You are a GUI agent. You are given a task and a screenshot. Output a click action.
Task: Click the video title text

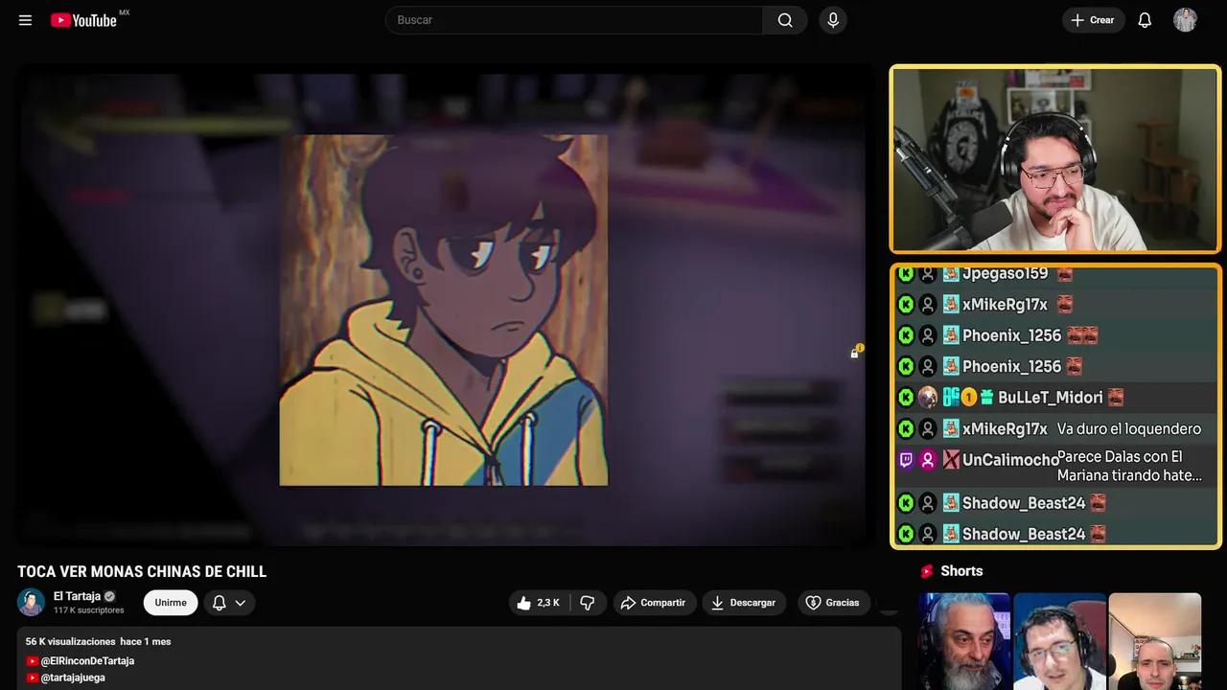coord(142,571)
